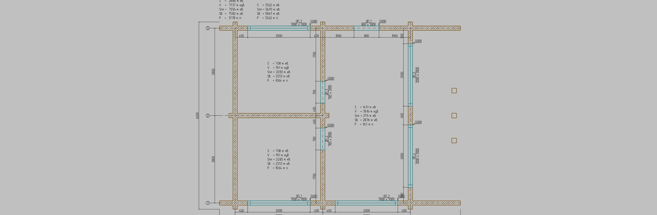The image size is (657, 215).
Task: Select the top square column symbol
Action: click(454, 91)
